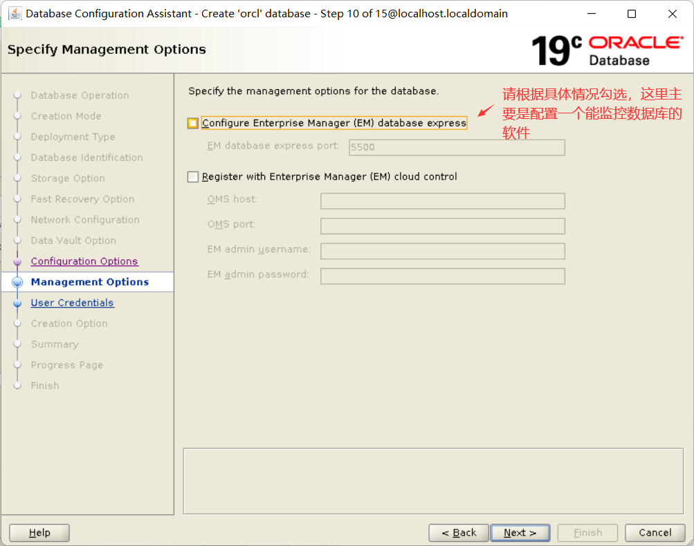Click the Creation Mode step label
Image resolution: width=694 pixels, height=546 pixels.
pos(66,116)
